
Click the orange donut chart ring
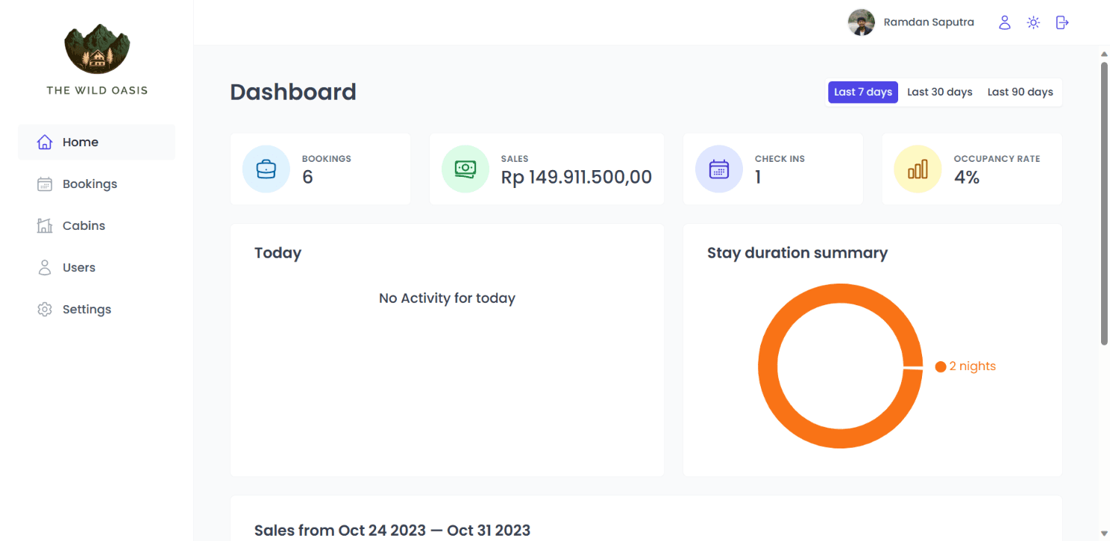pos(768,366)
